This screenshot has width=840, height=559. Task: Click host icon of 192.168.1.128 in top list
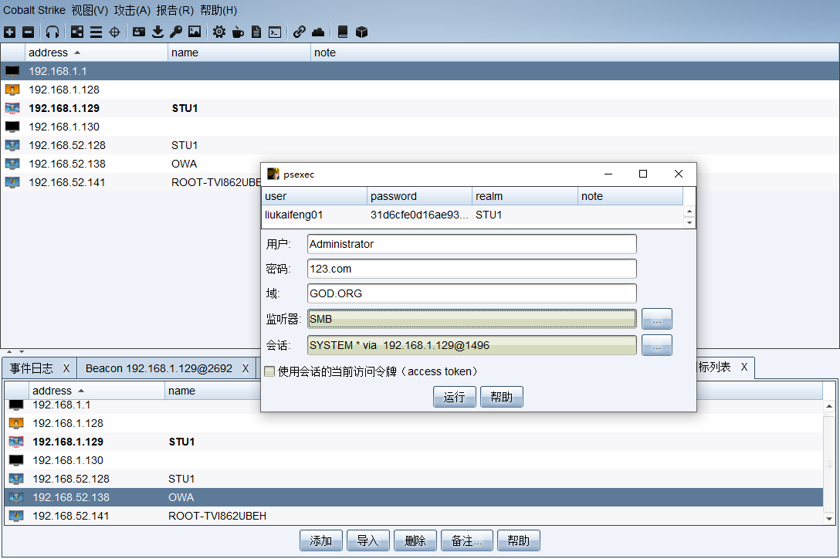pos(12,90)
